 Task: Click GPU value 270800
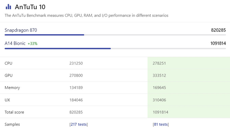point(76,75)
